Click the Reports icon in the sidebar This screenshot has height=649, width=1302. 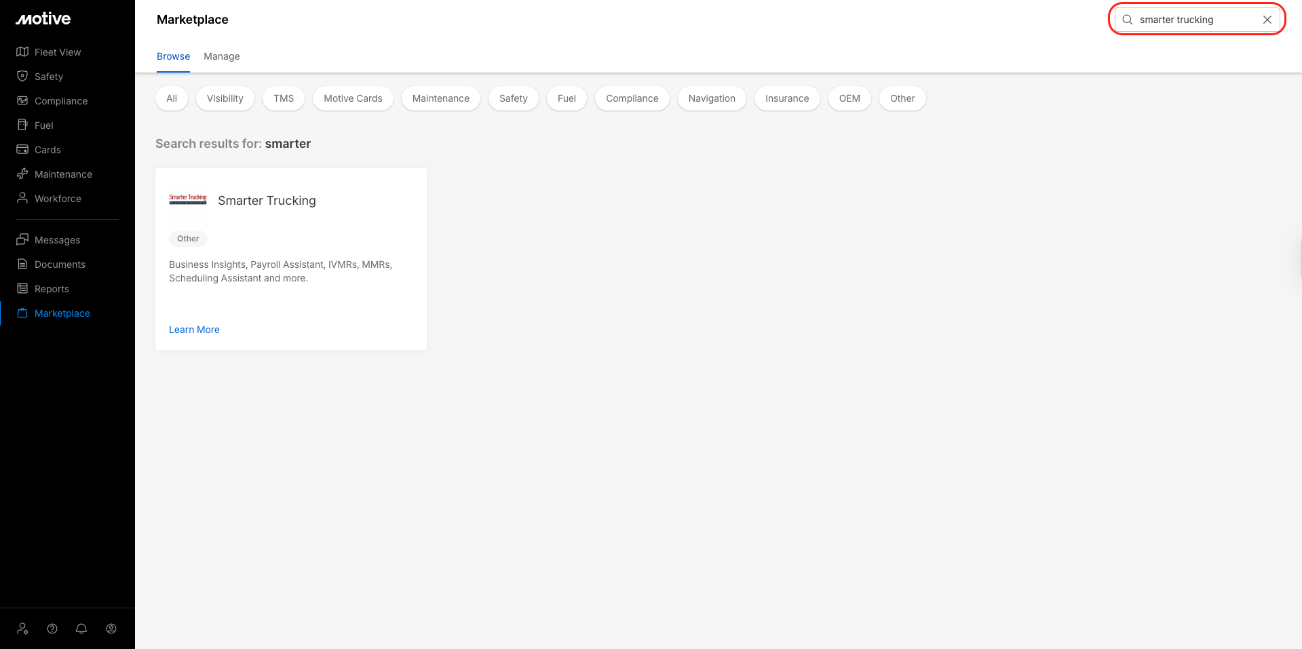[x=22, y=289]
